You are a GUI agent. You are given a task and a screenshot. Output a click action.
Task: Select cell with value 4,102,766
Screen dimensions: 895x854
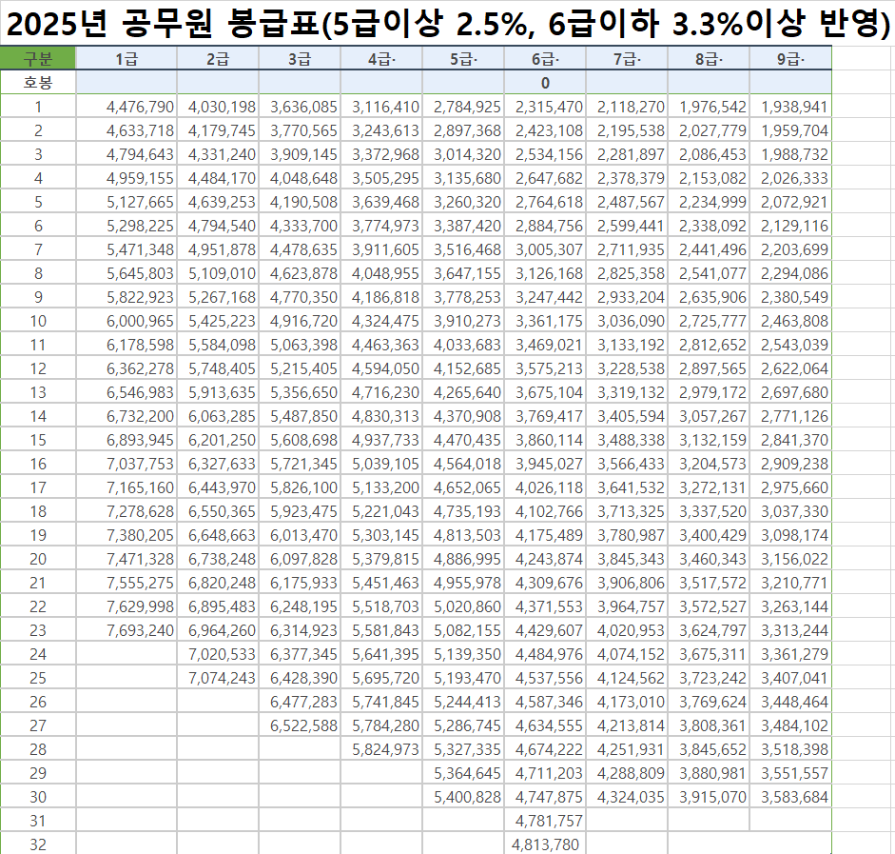[x=545, y=511]
